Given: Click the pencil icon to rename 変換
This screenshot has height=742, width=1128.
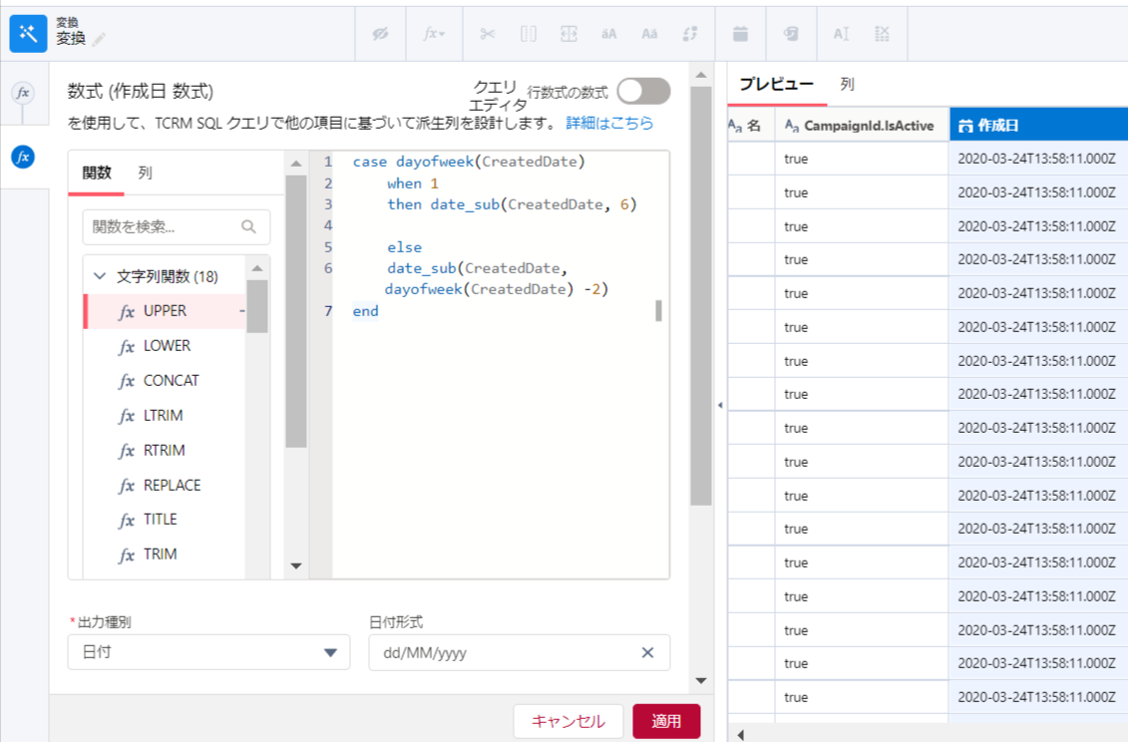Looking at the screenshot, I should (100, 40).
